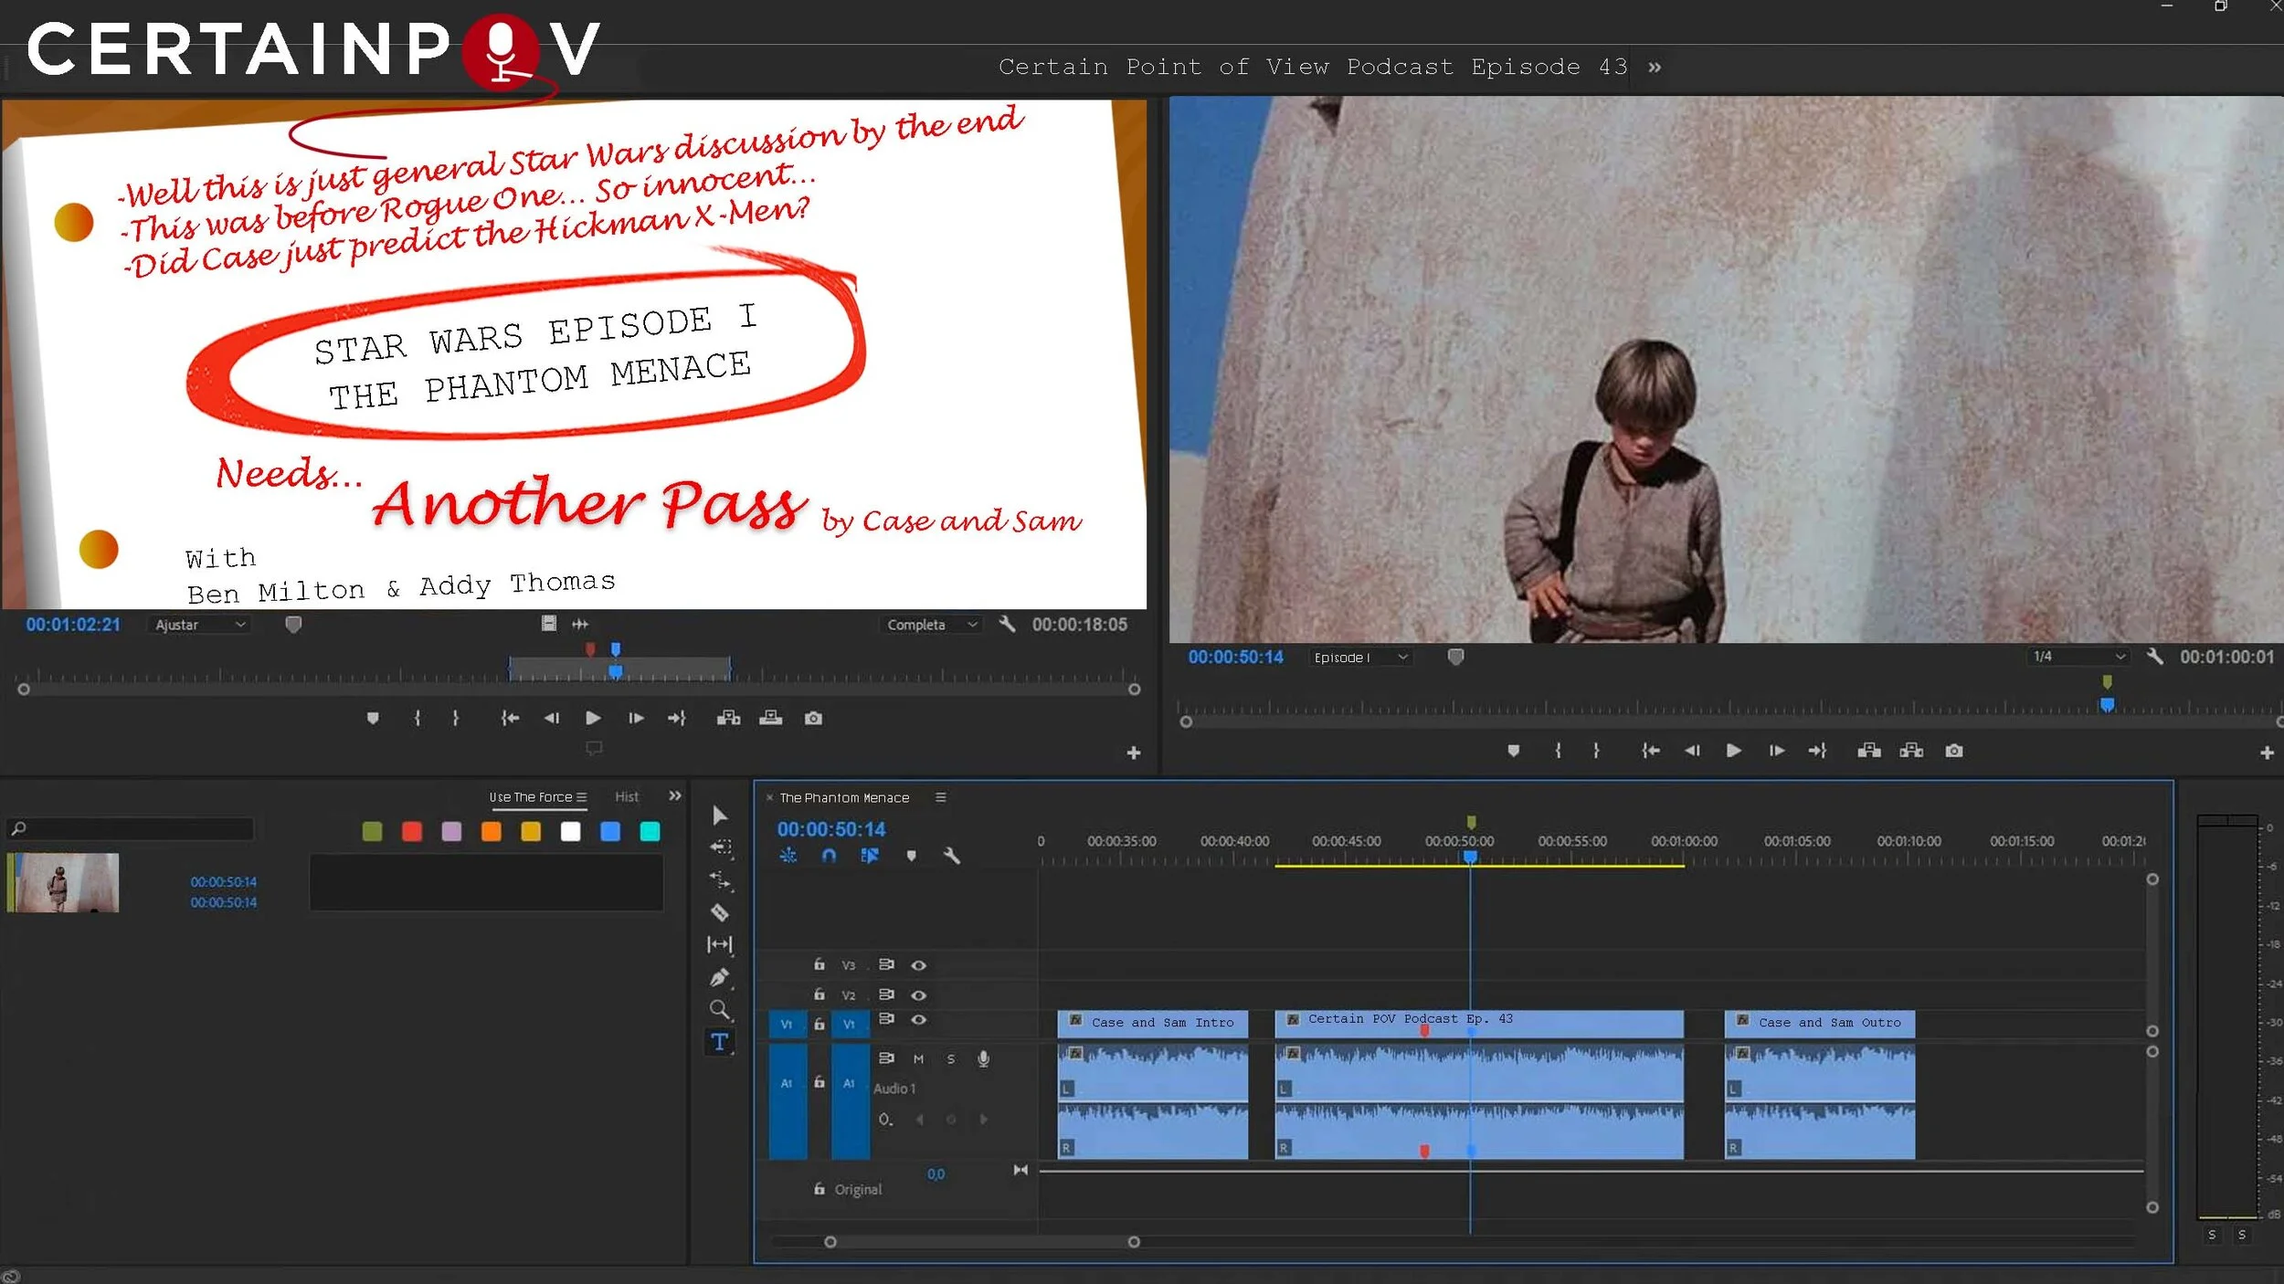Go to In point in source monitor
The width and height of the screenshot is (2284, 1284).
[510, 718]
